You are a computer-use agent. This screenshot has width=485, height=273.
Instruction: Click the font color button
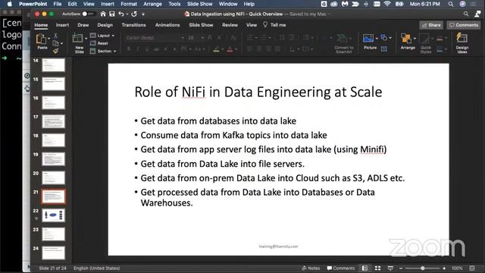tap(230, 49)
